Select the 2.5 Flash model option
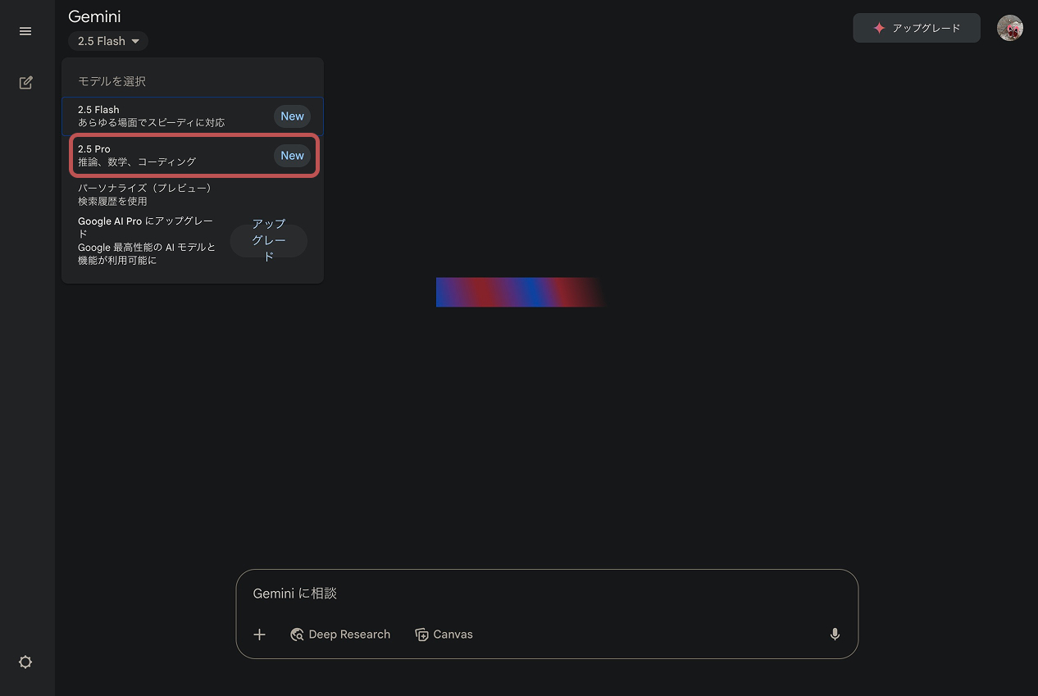Viewport: 1038px width, 696px height. [164, 116]
